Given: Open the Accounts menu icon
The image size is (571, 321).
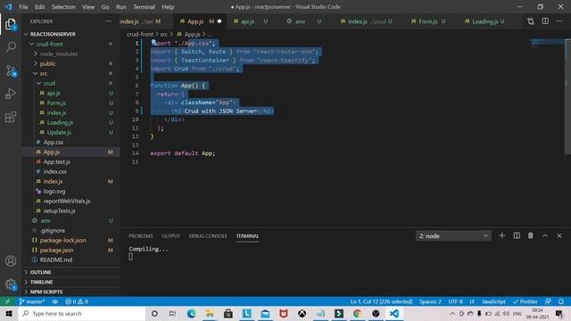Looking at the screenshot, I should pos(11,261).
